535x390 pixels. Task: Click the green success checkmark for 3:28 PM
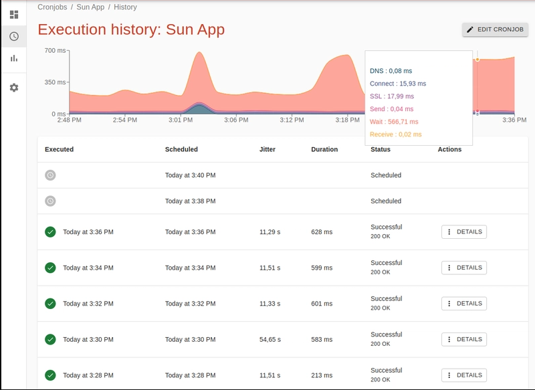pyautogui.click(x=50, y=375)
